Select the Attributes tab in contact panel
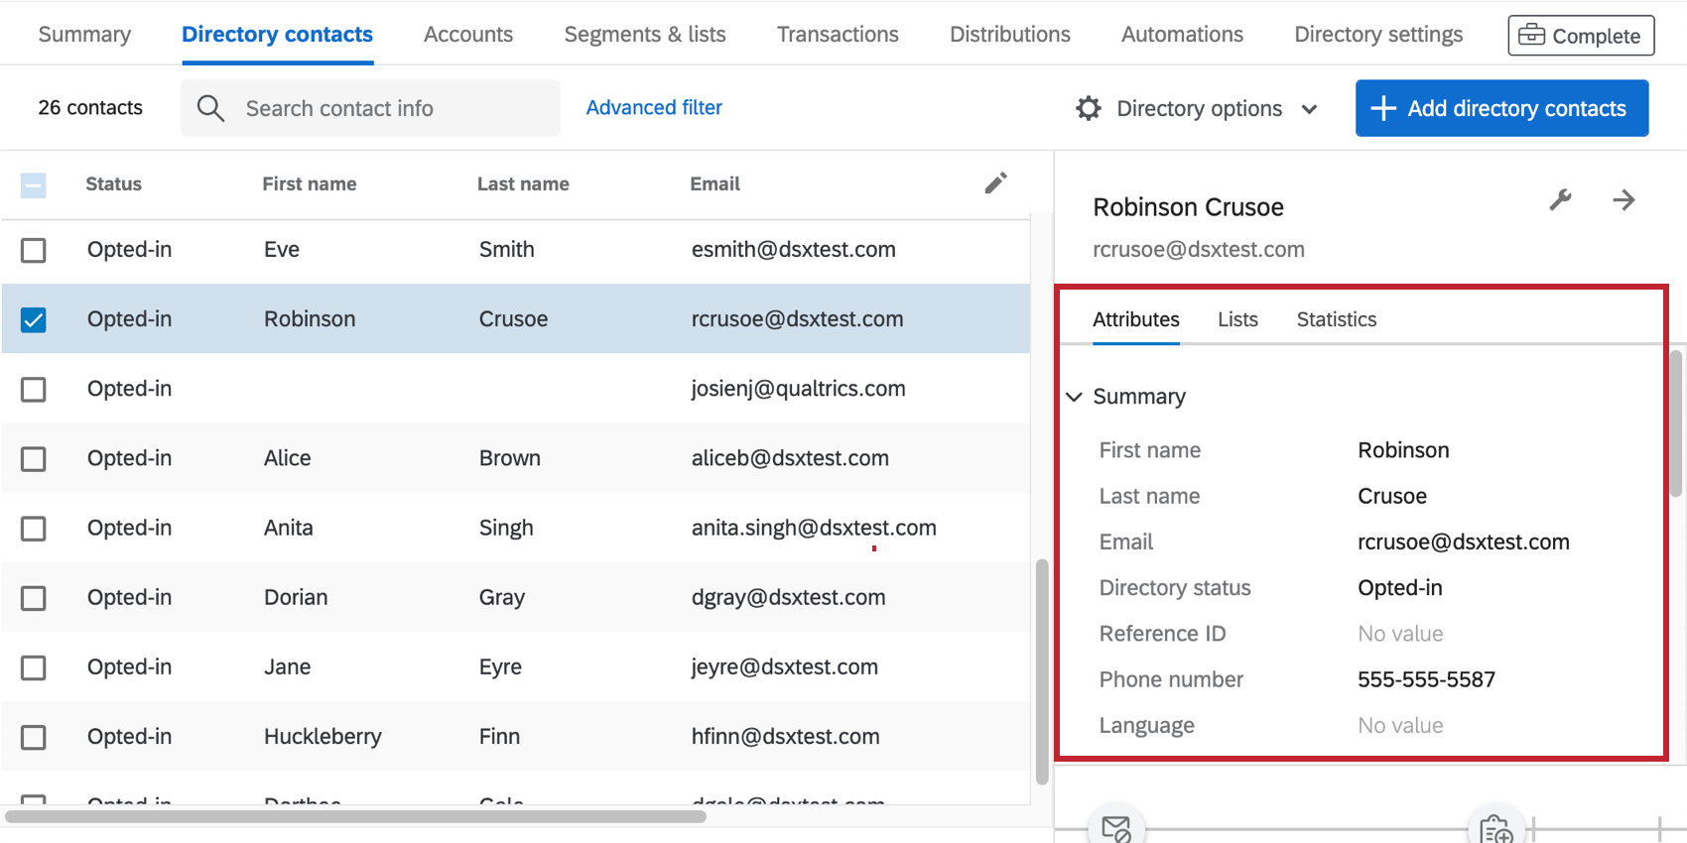1687x843 pixels. point(1136,319)
